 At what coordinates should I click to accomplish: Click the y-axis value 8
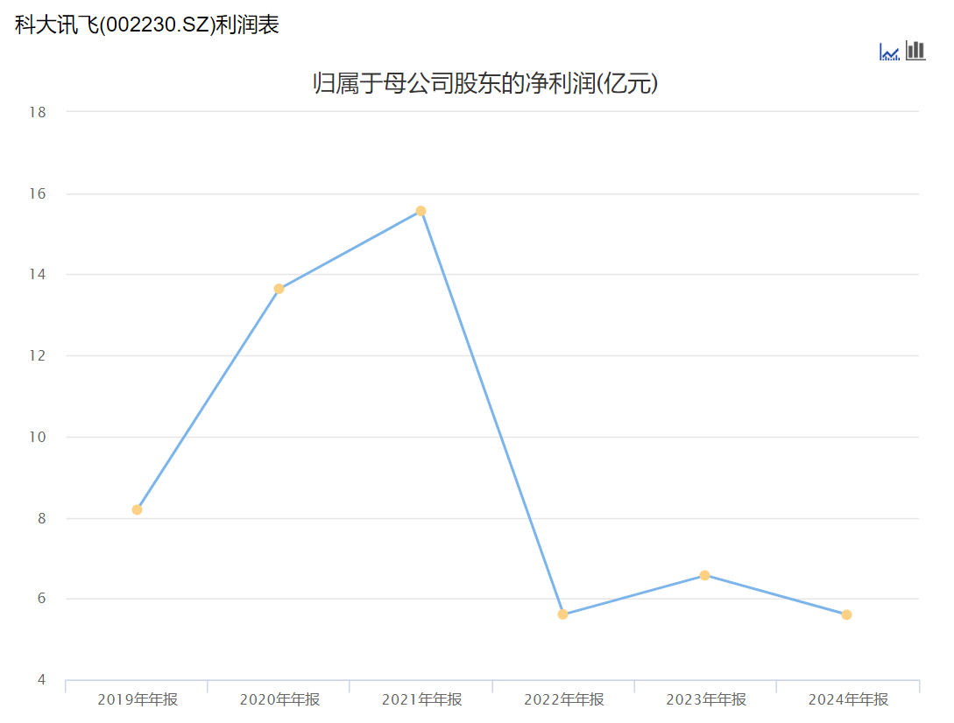41,518
